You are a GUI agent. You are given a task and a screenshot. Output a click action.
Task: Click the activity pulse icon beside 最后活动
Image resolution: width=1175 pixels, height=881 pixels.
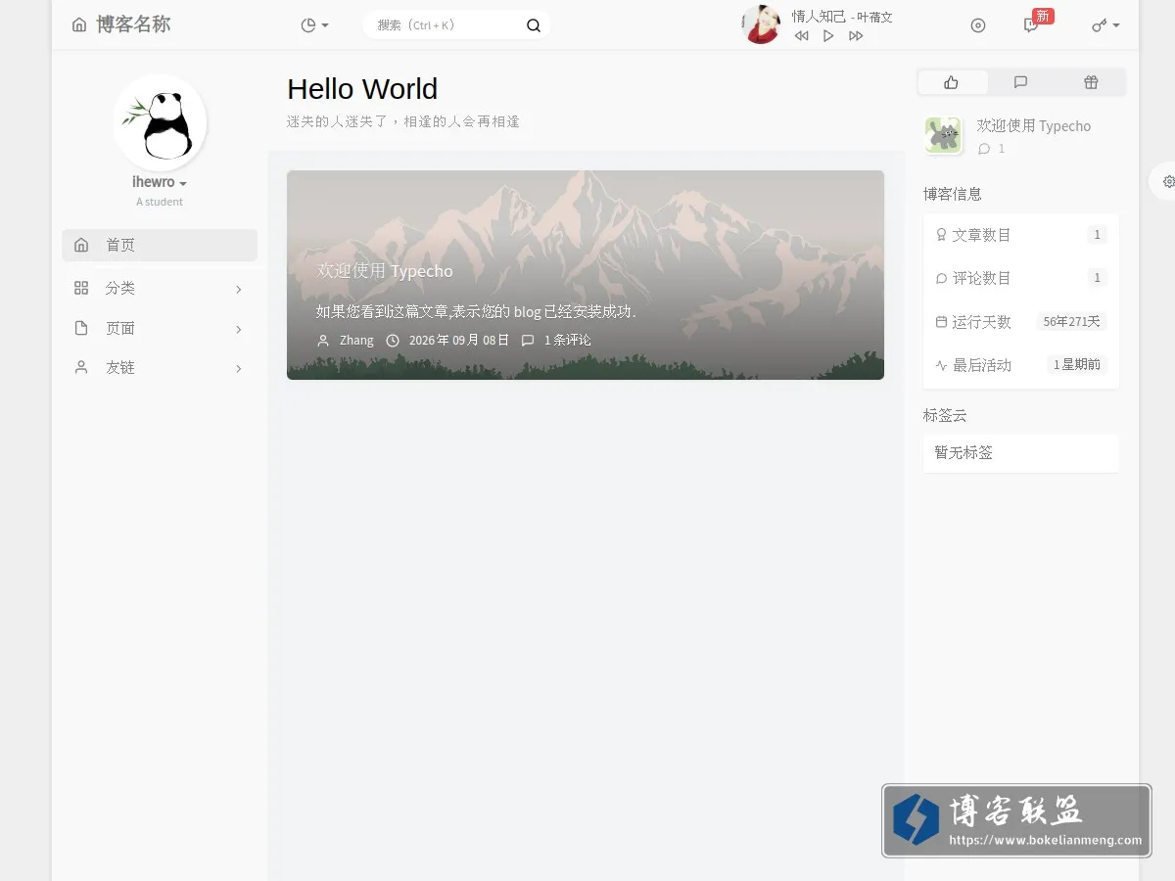pos(941,365)
